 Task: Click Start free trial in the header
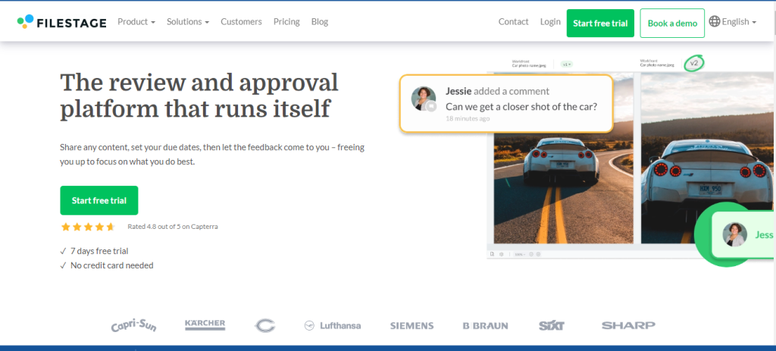click(600, 24)
